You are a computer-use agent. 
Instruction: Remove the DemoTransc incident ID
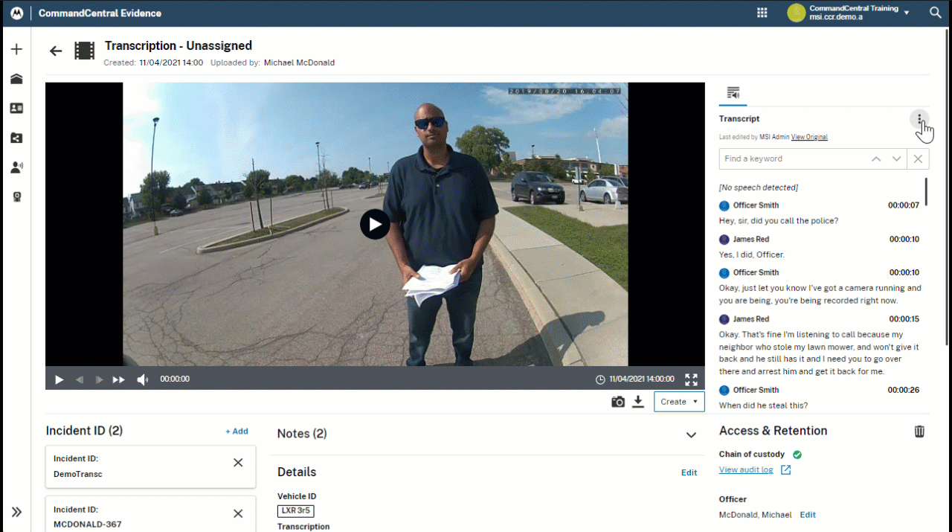tap(238, 463)
